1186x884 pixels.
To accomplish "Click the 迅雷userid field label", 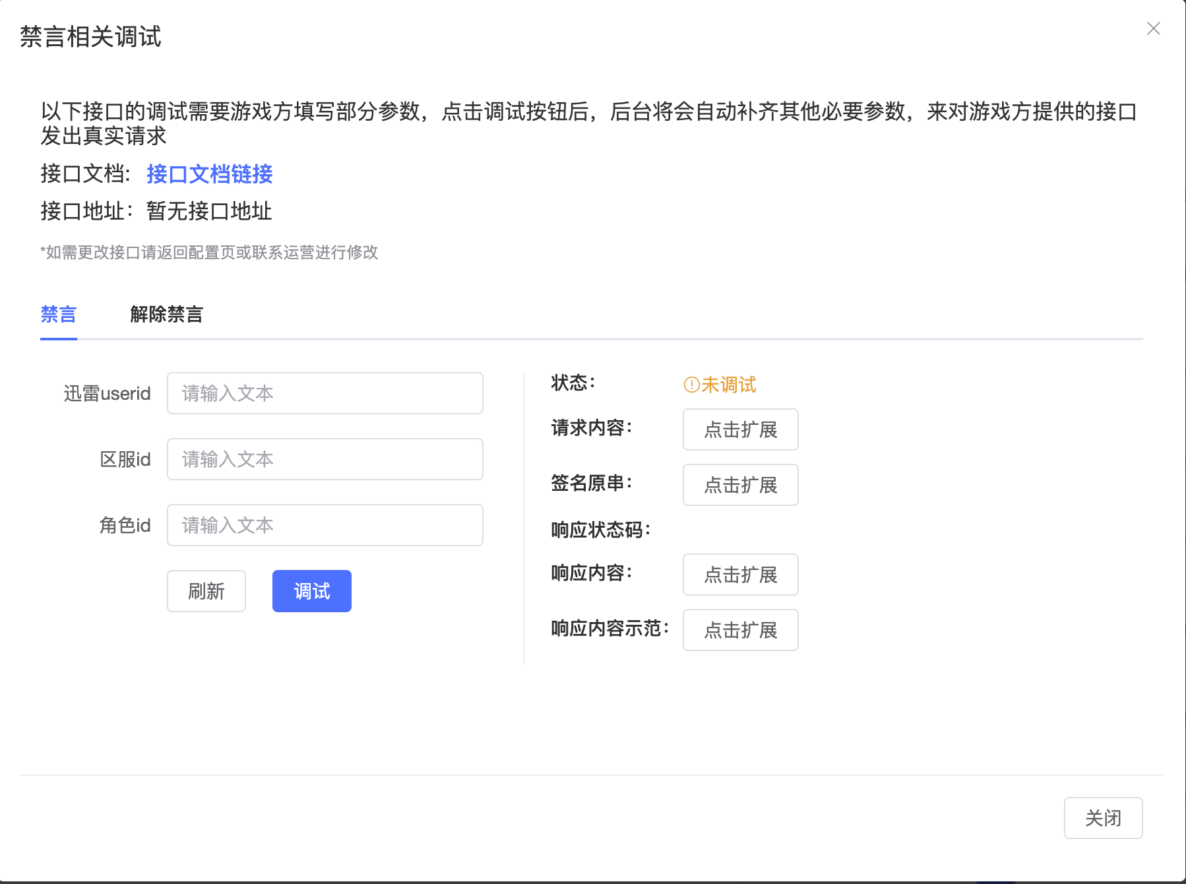I will [x=107, y=394].
